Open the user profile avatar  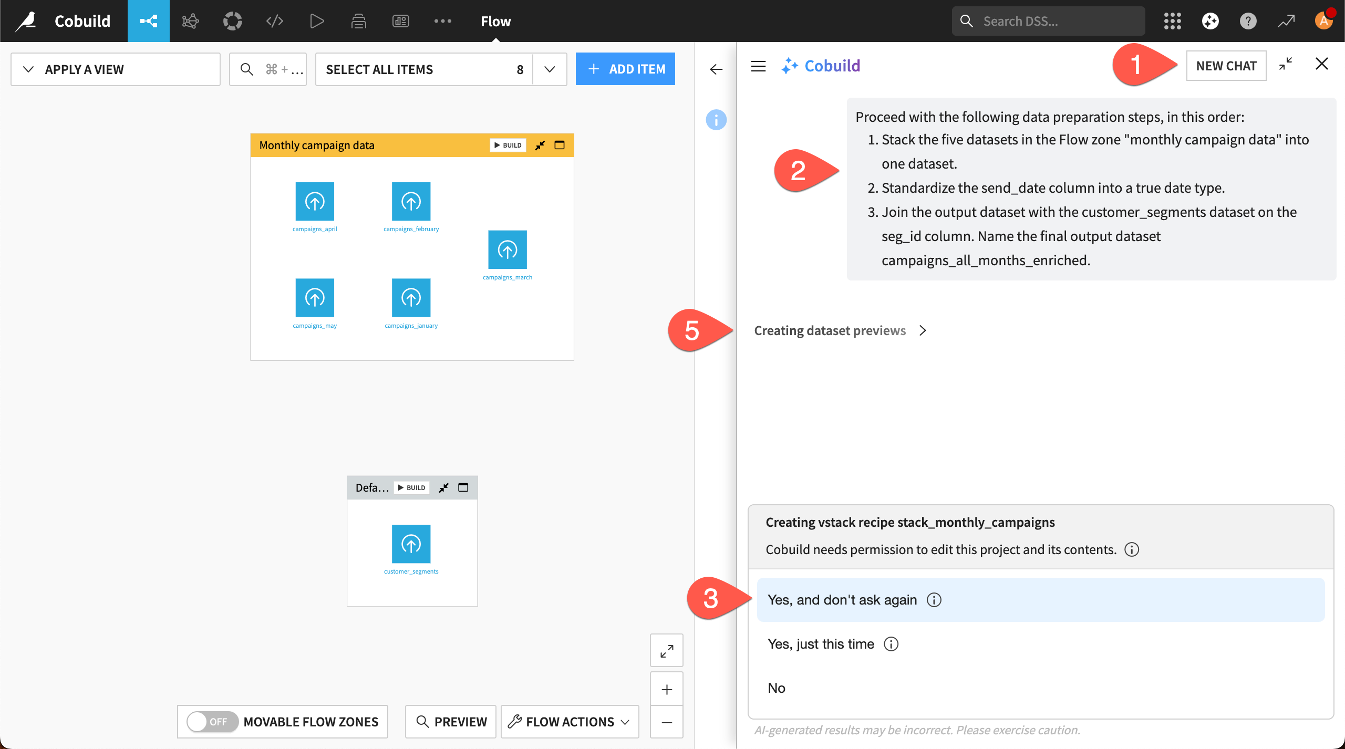click(1323, 21)
